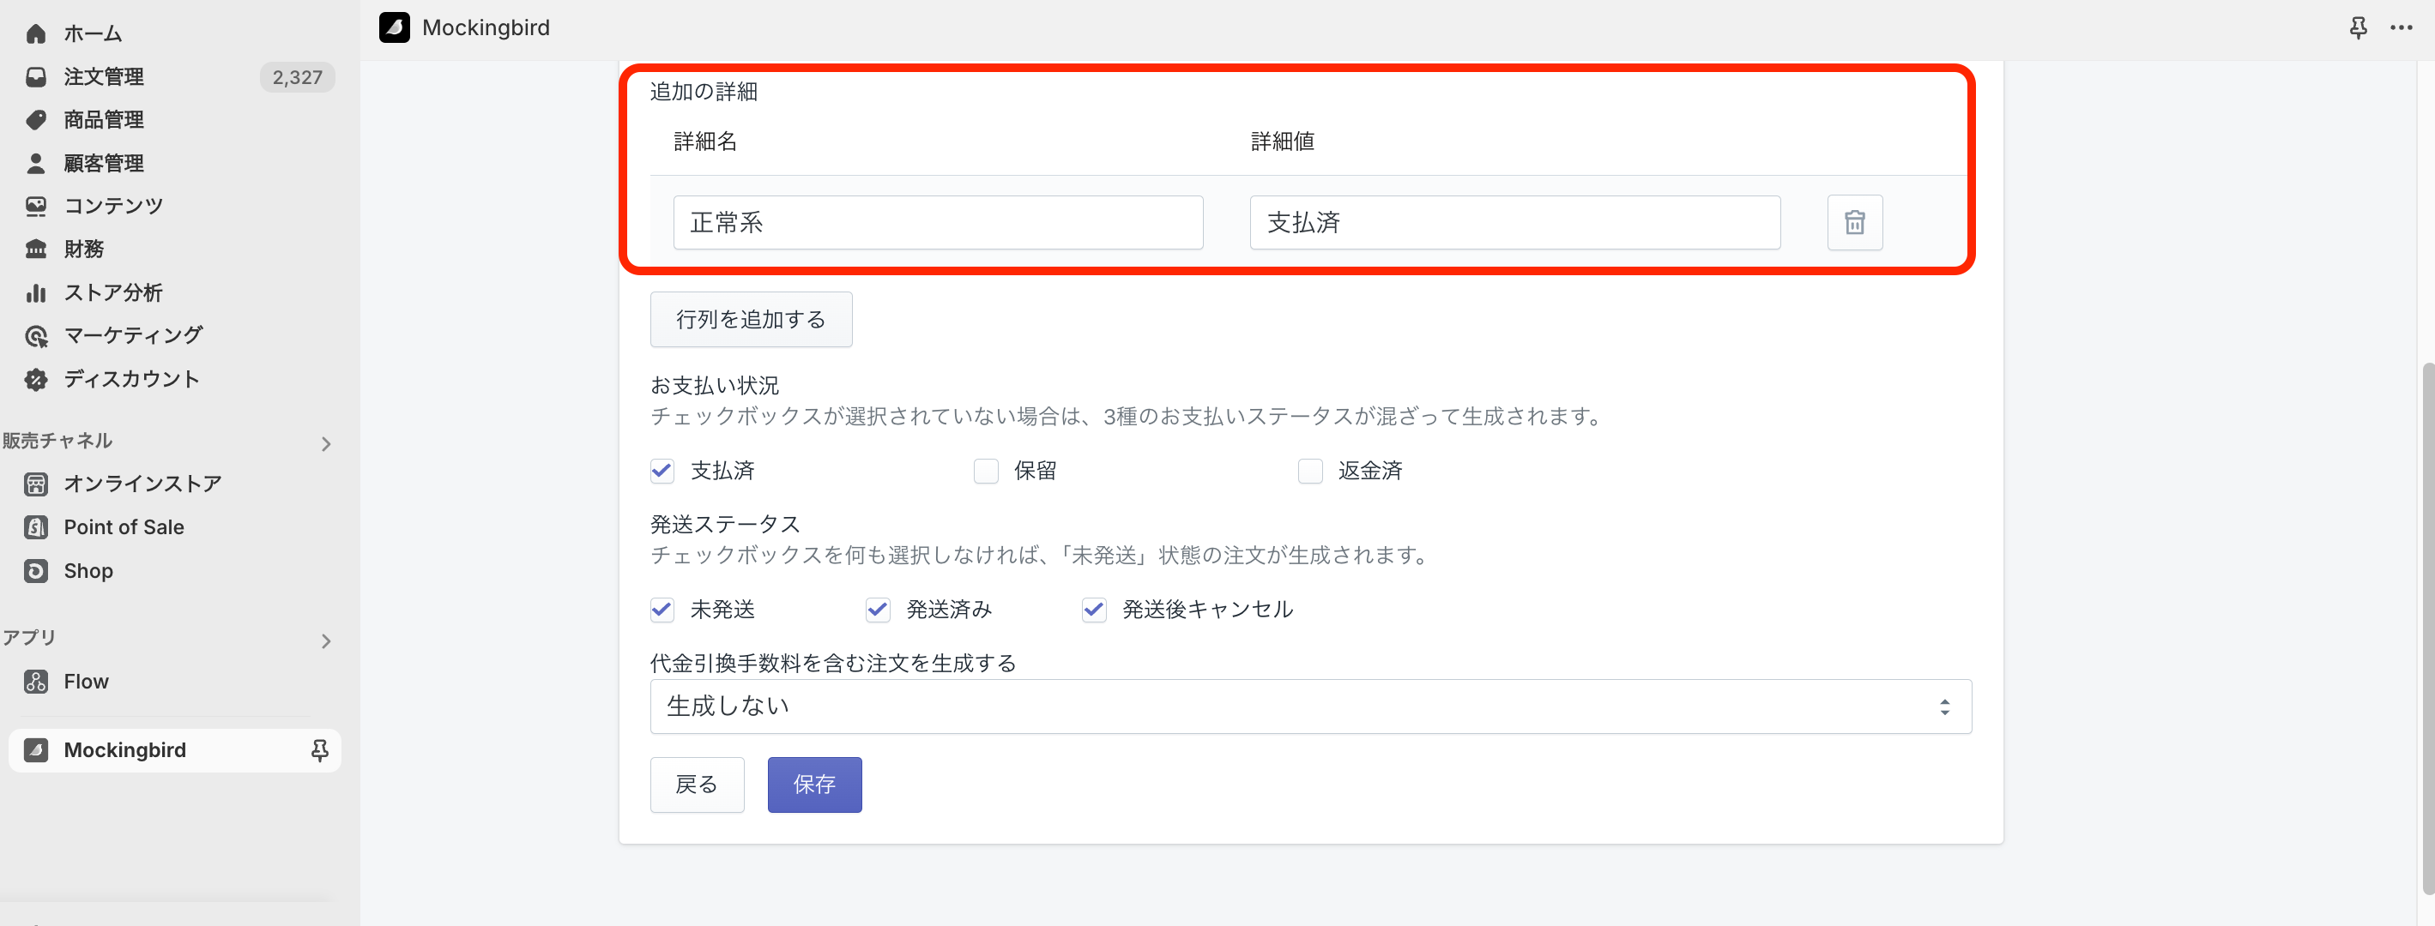Click the Point of Sale icon
Viewport: 2435px width, 926px height.
(36, 527)
